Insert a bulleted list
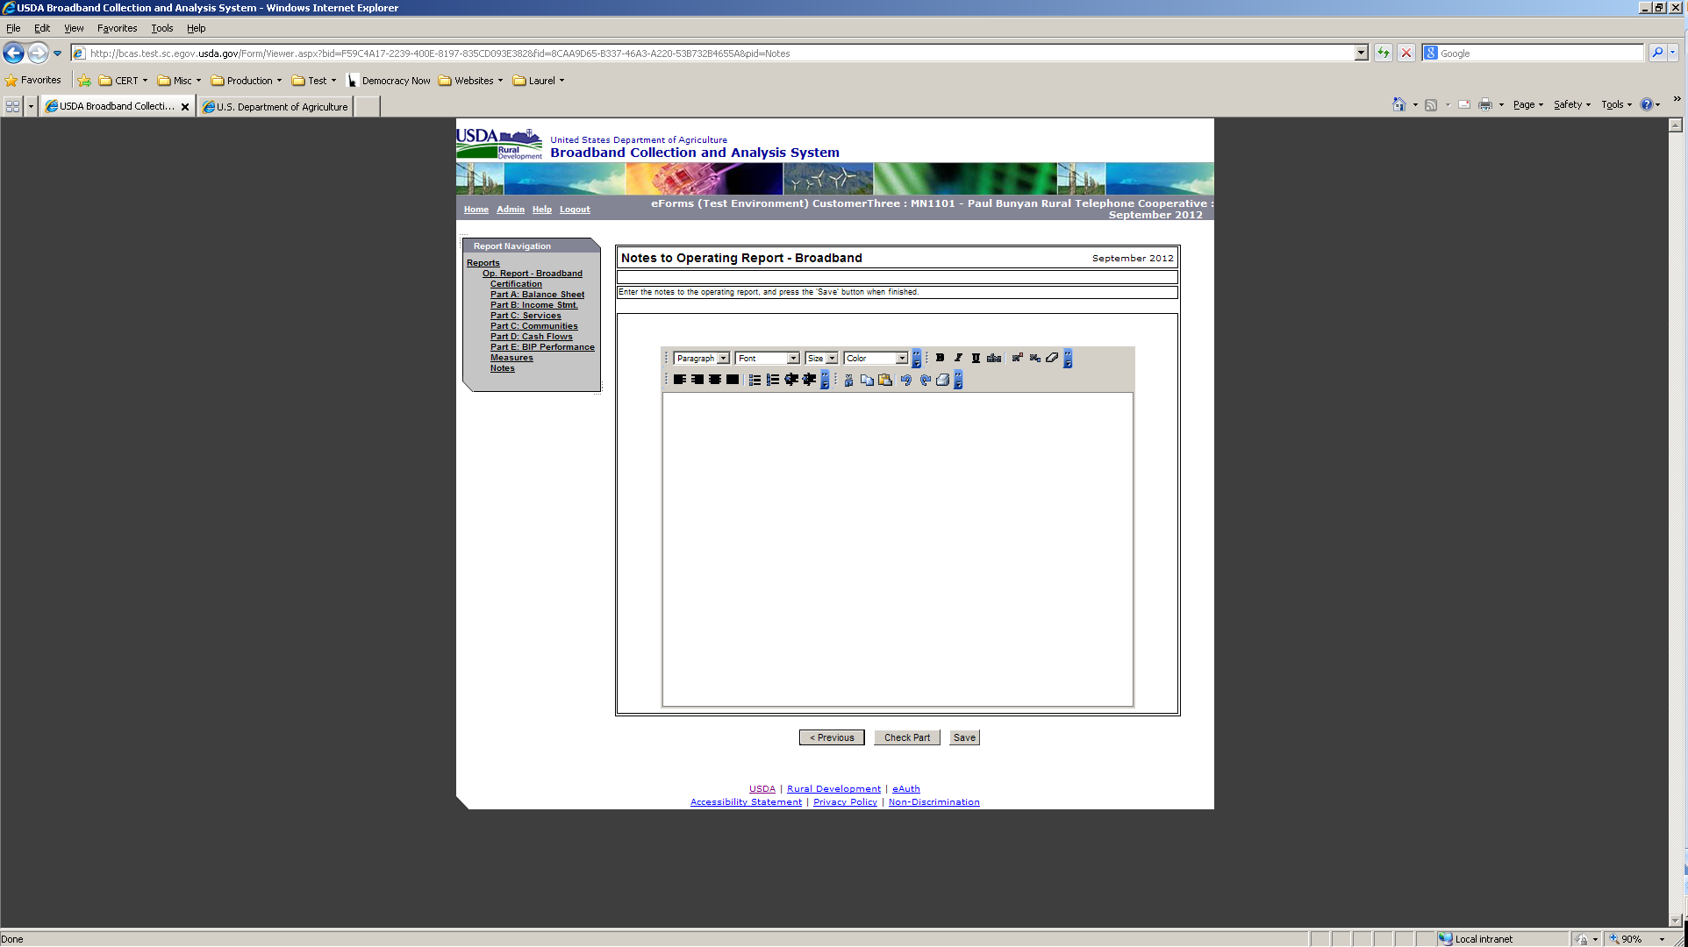The image size is (1688, 947). 755,380
